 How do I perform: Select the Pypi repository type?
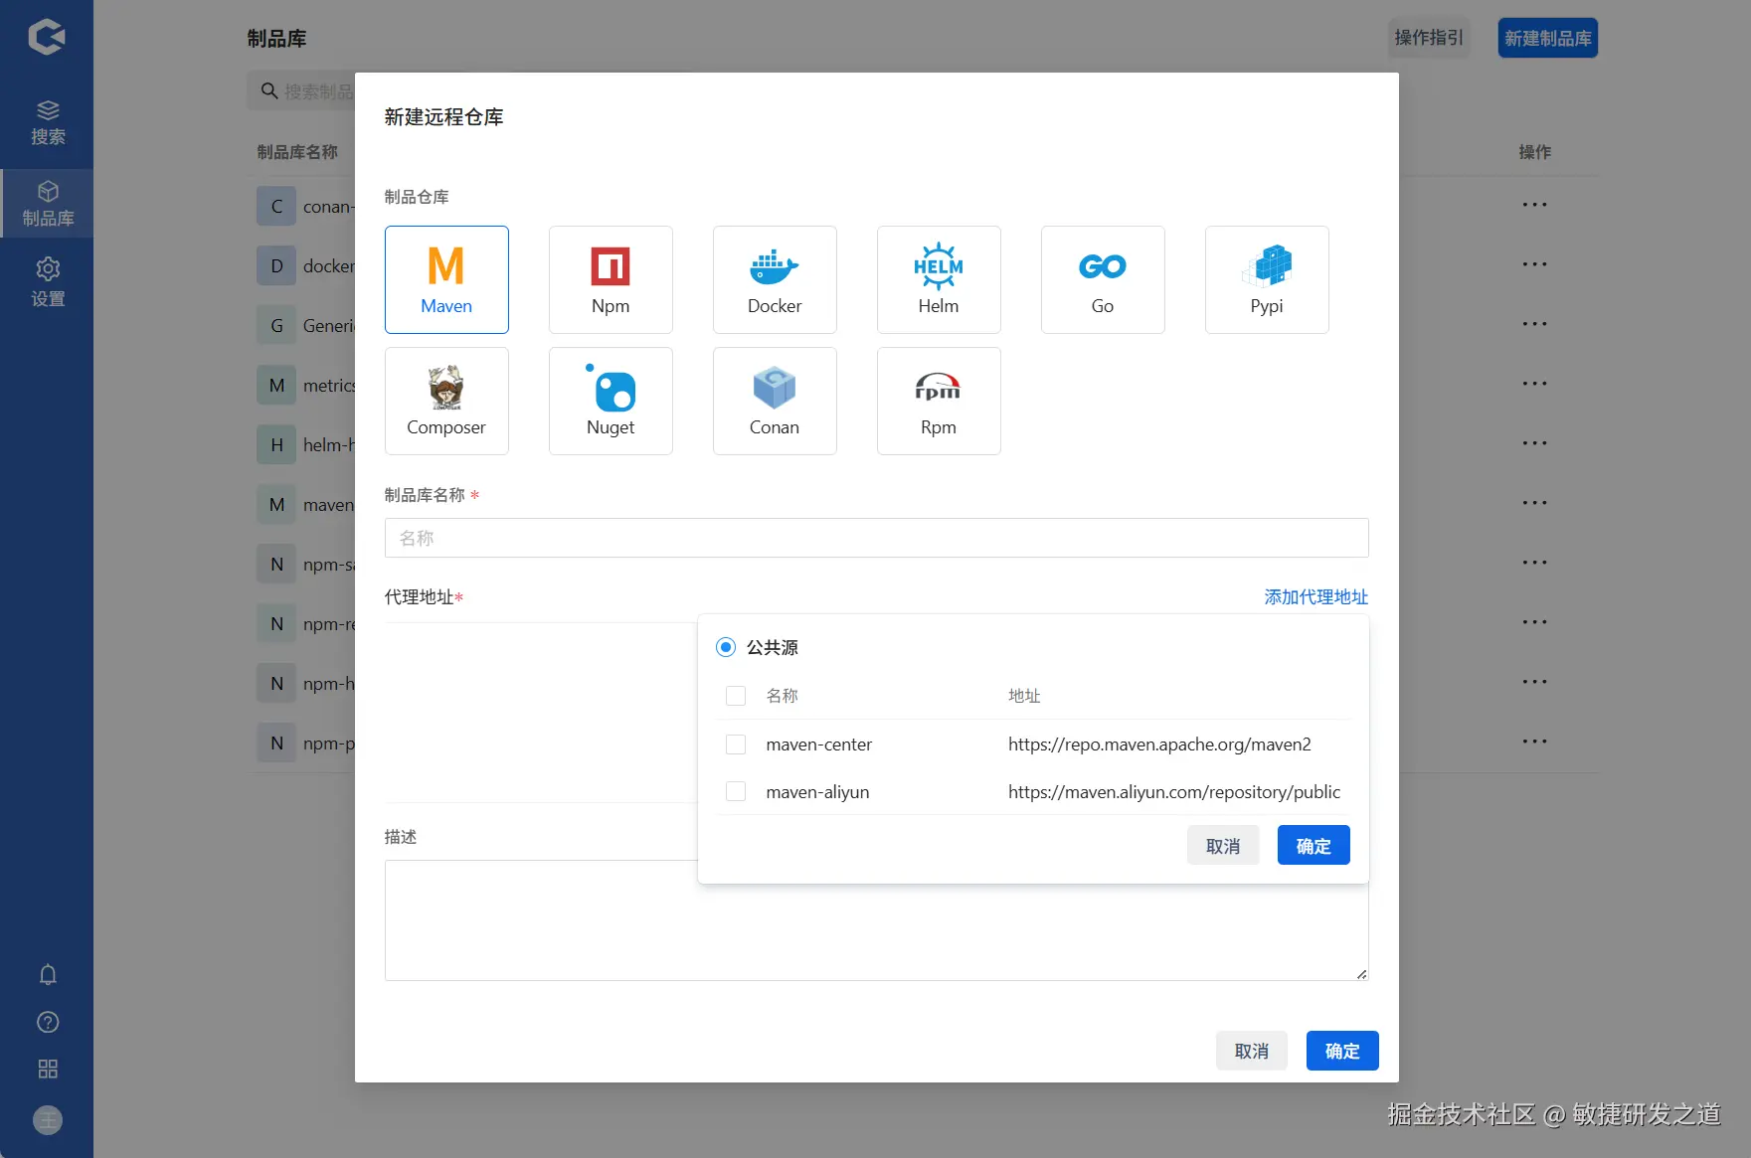pyautogui.click(x=1267, y=279)
